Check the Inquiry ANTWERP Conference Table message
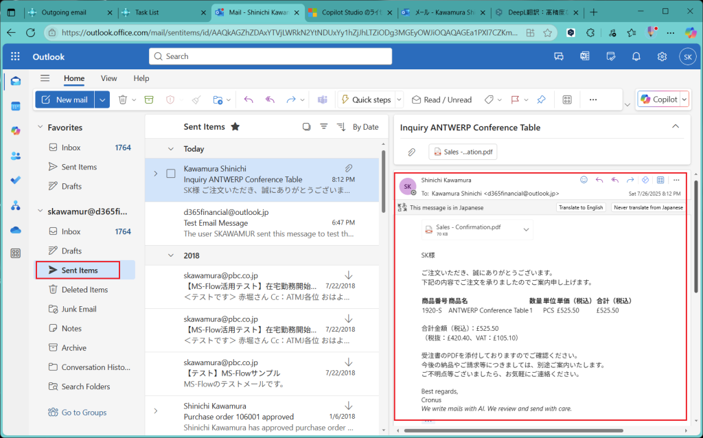 point(171,174)
